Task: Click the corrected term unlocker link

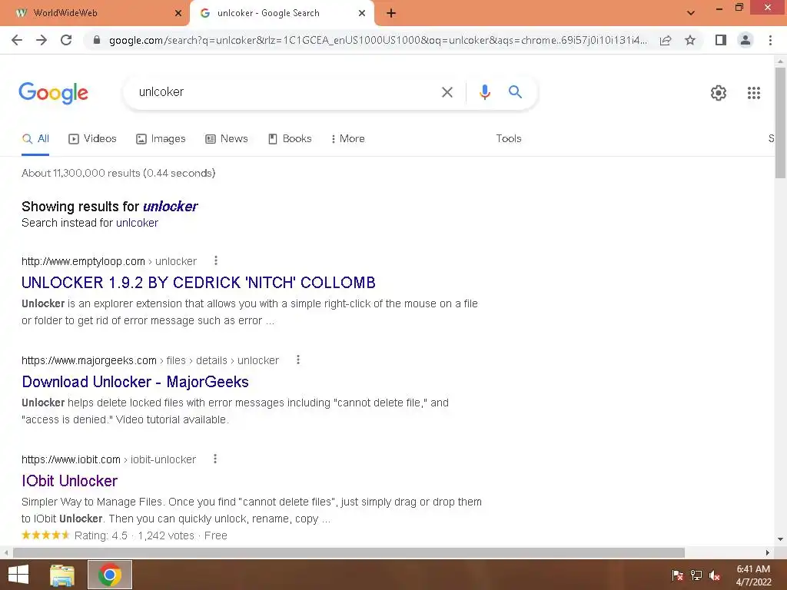Action: [x=170, y=207]
